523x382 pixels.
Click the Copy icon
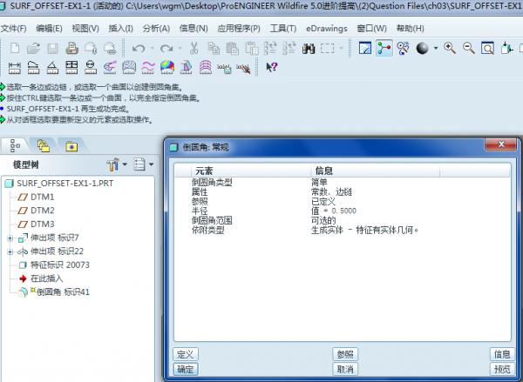pos(214,48)
